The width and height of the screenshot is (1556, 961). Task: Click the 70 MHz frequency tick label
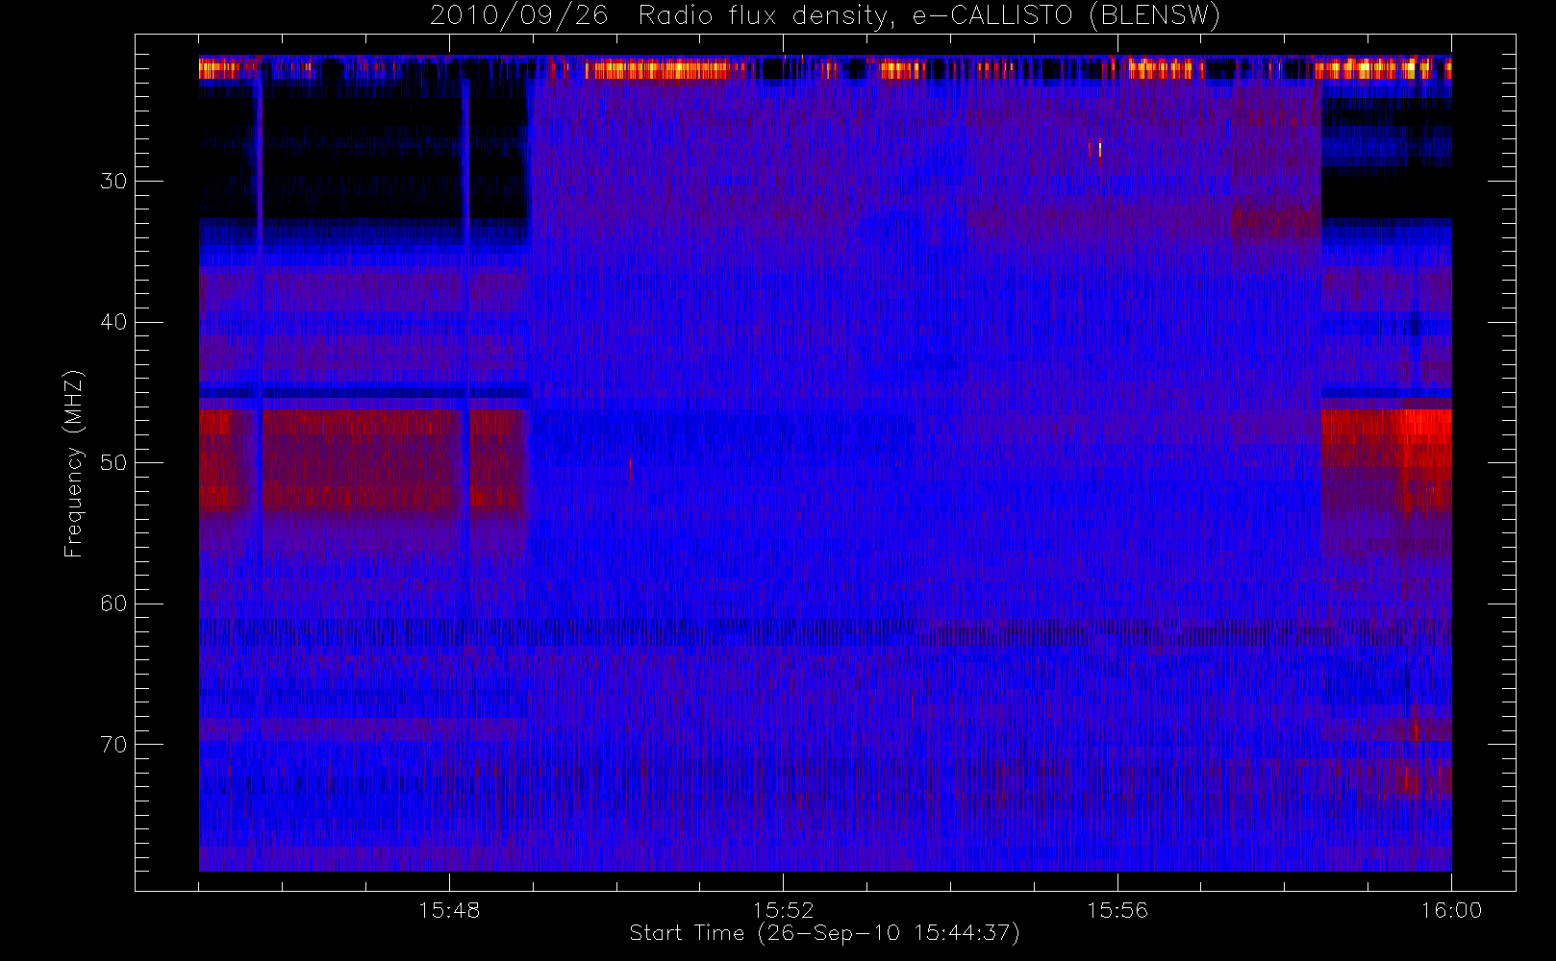click(x=113, y=745)
